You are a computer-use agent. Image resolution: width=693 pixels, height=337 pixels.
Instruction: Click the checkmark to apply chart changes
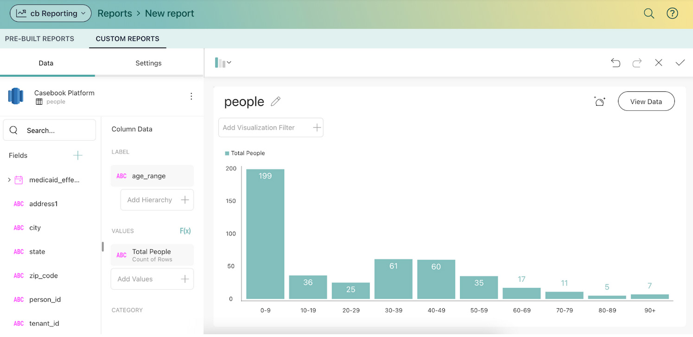point(680,63)
